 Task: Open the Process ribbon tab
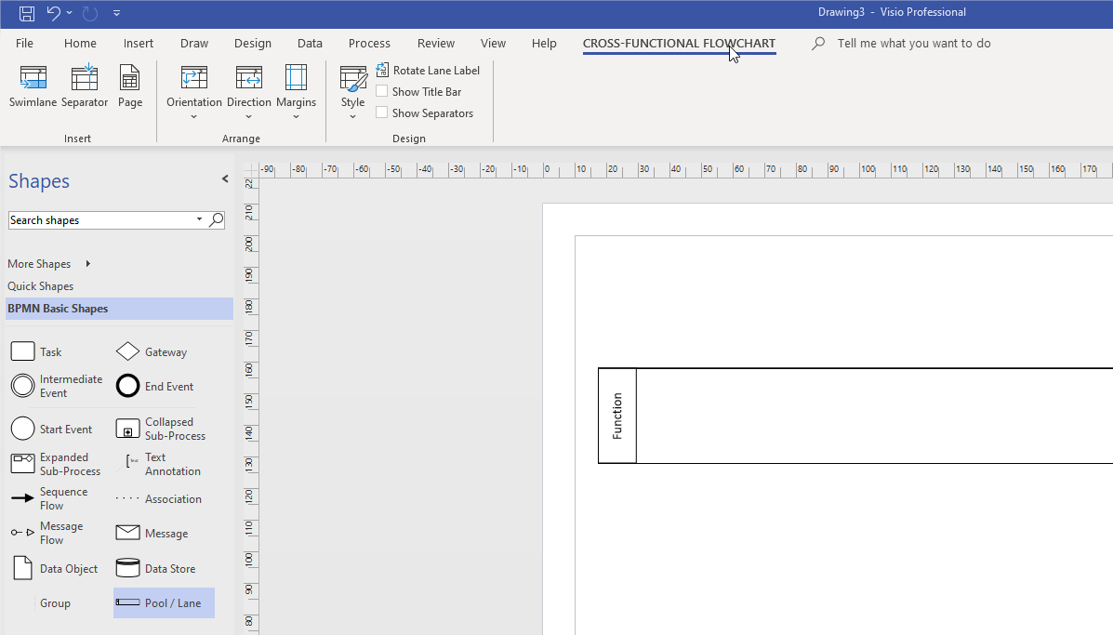pos(369,44)
